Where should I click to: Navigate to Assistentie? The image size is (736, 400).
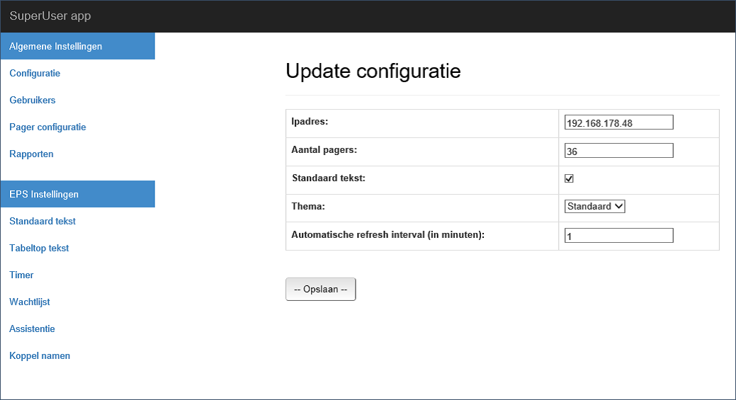pyautogui.click(x=32, y=329)
